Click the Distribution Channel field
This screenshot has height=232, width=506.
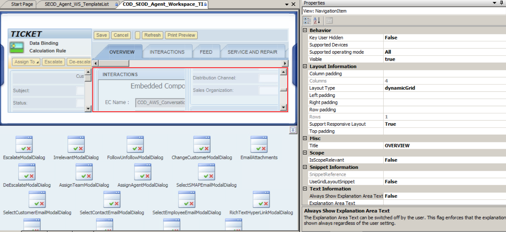pyautogui.click(x=268, y=78)
